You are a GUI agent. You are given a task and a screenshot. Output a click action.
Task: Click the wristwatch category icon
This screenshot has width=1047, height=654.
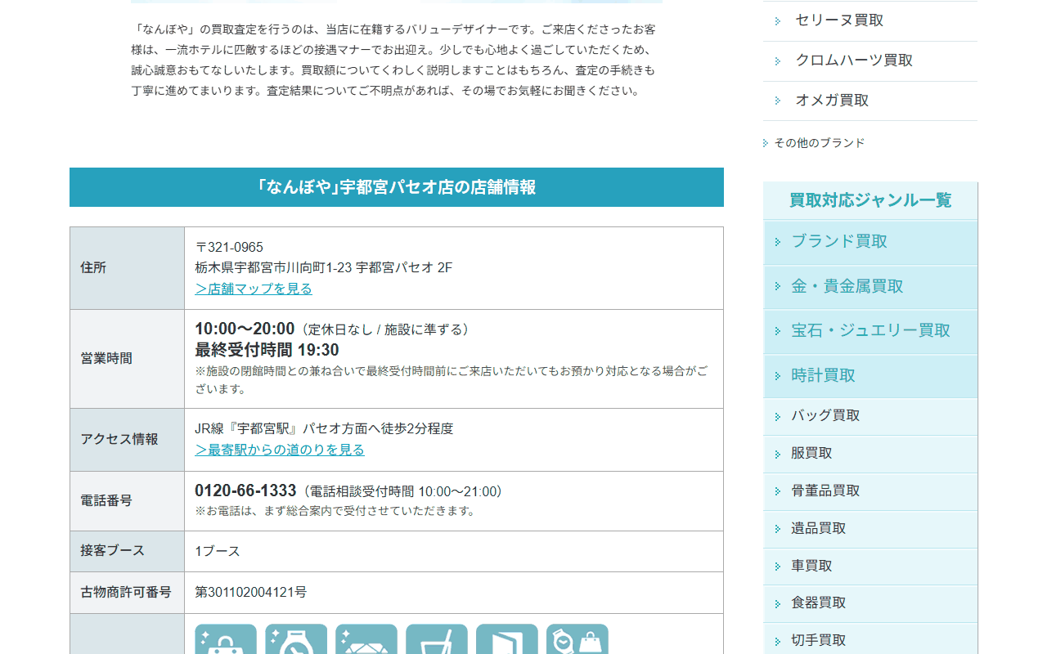coord(296,639)
